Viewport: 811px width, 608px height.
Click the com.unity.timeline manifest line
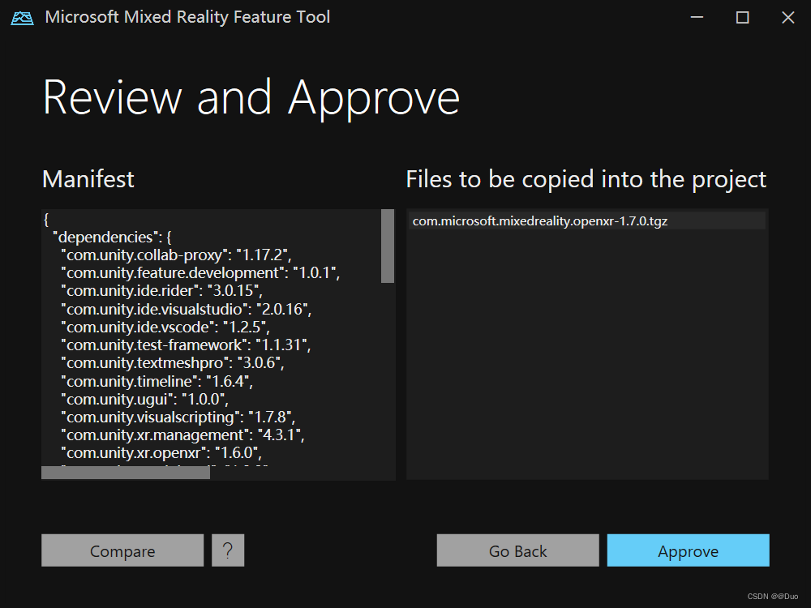(x=157, y=382)
